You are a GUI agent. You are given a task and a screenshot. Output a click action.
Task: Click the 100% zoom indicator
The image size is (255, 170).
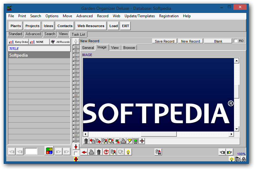point(241,154)
